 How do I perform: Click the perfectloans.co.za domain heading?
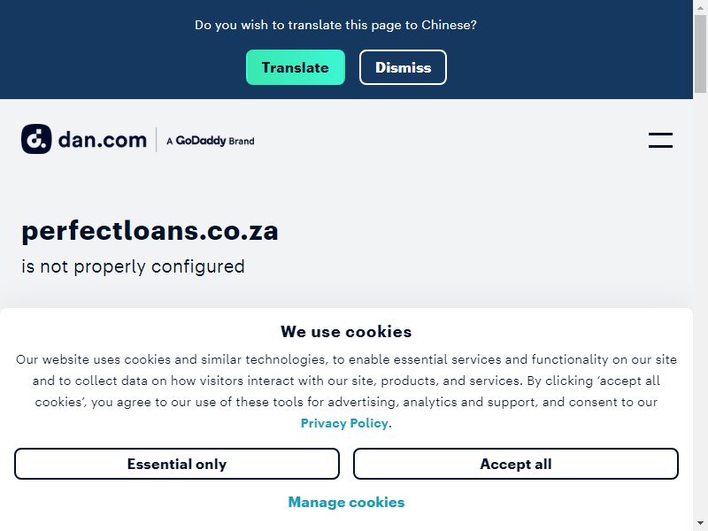tap(150, 231)
